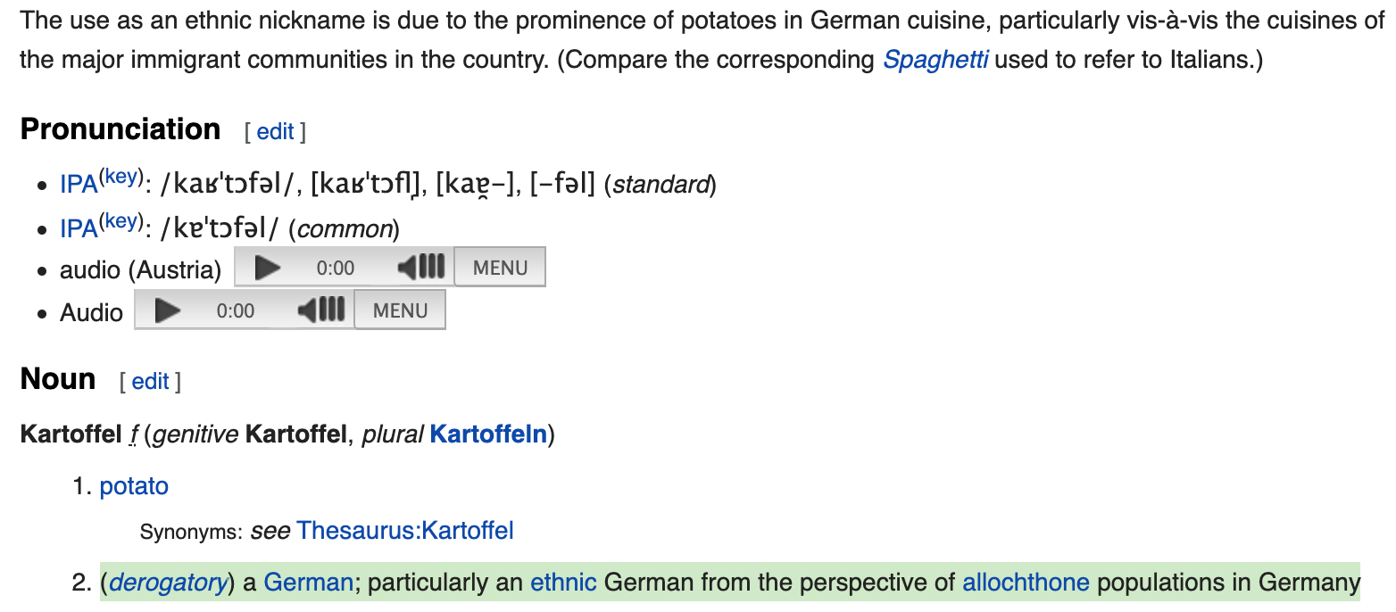Image resolution: width=1396 pixels, height=612 pixels.
Task: Click the feminine gender abbreviation f
Action: point(133,435)
